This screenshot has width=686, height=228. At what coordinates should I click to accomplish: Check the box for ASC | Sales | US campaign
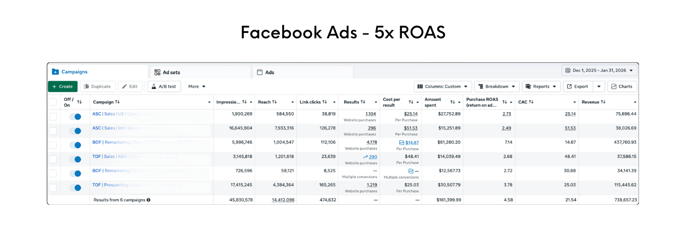click(x=53, y=117)
